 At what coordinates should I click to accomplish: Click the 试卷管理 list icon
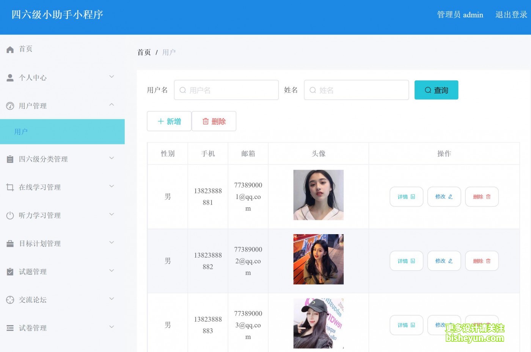pos(10,327)
